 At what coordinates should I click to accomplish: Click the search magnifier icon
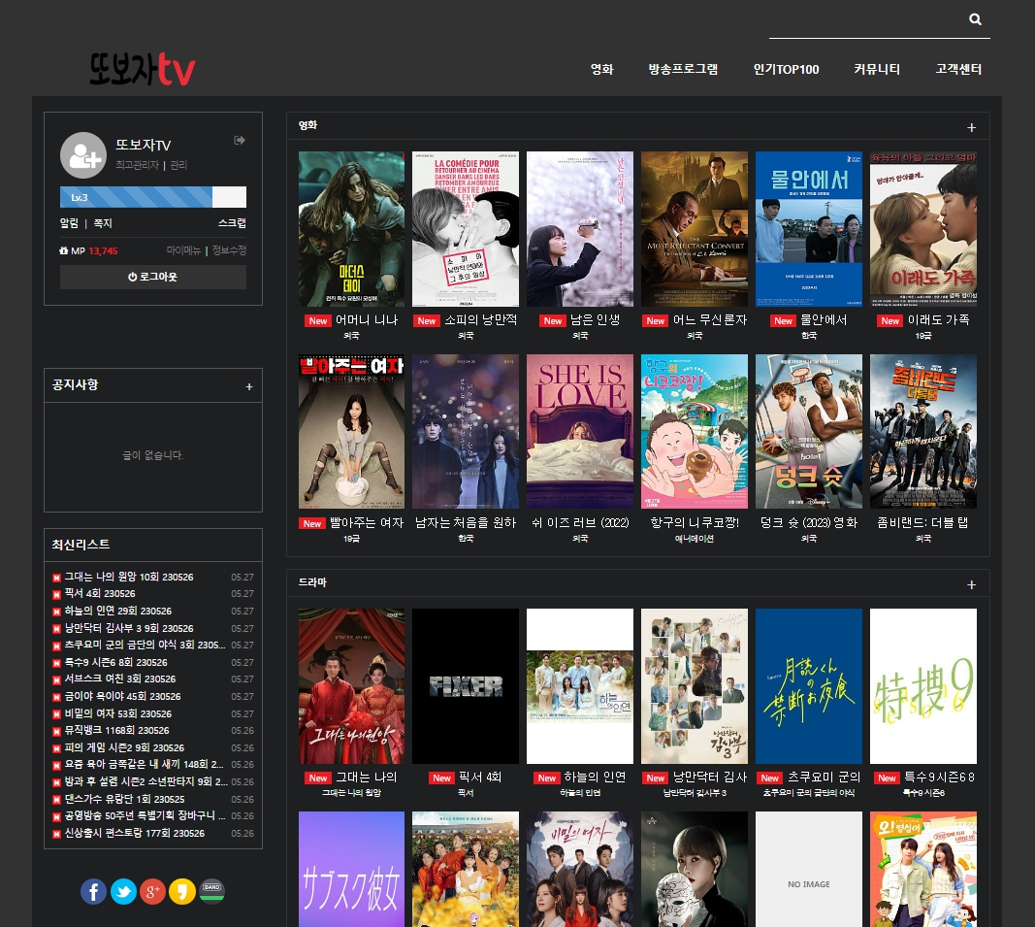pyautogui.click(x=975, y=19)
